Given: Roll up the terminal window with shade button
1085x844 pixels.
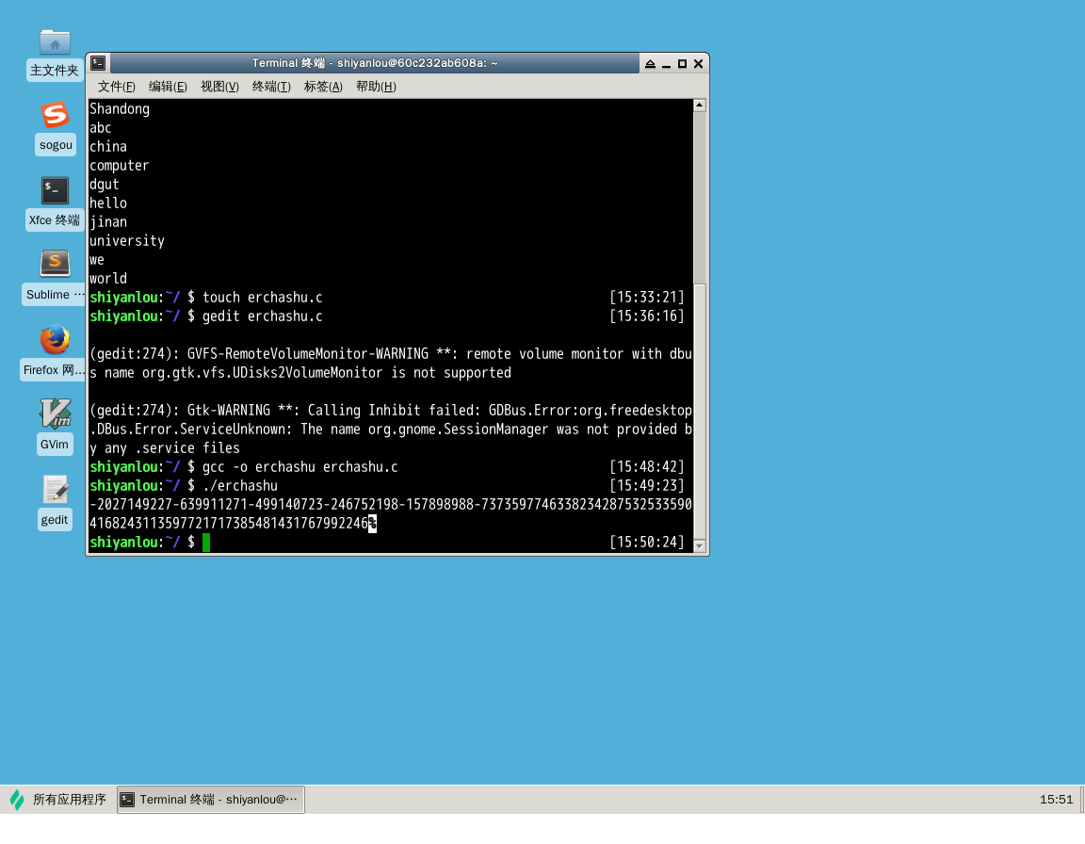Looking at the screenshot, I should click(649, 64).
